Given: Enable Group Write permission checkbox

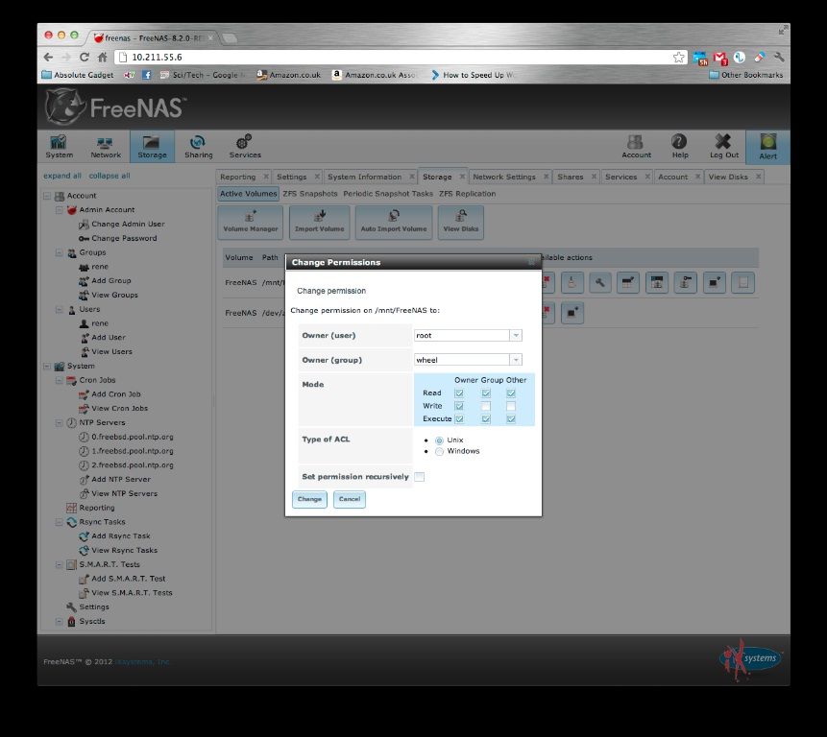Looking at the screenshot, I should (x=486, y=406).
